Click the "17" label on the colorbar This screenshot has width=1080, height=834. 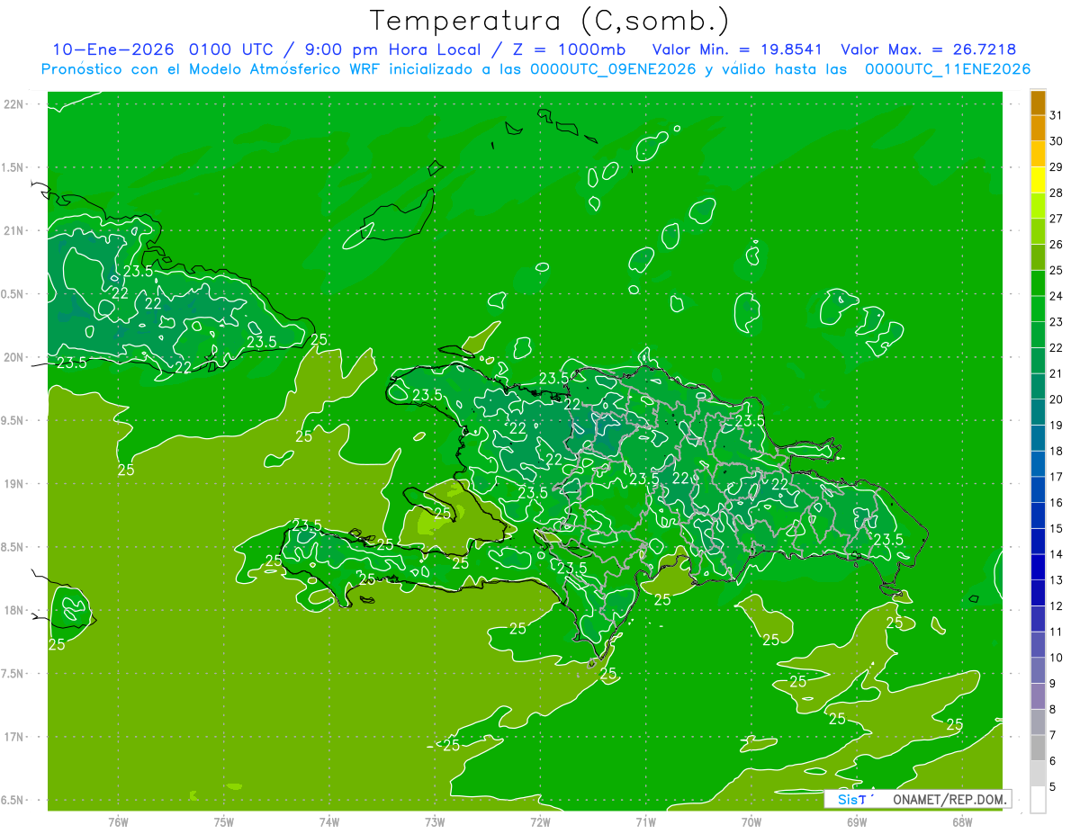1057,477
